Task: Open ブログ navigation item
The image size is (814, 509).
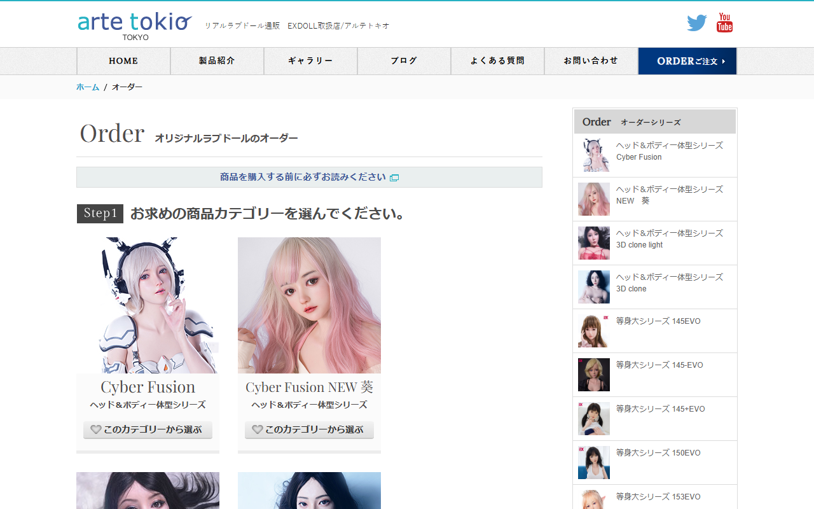Action: pyautogui.click(x=404, y=61)
